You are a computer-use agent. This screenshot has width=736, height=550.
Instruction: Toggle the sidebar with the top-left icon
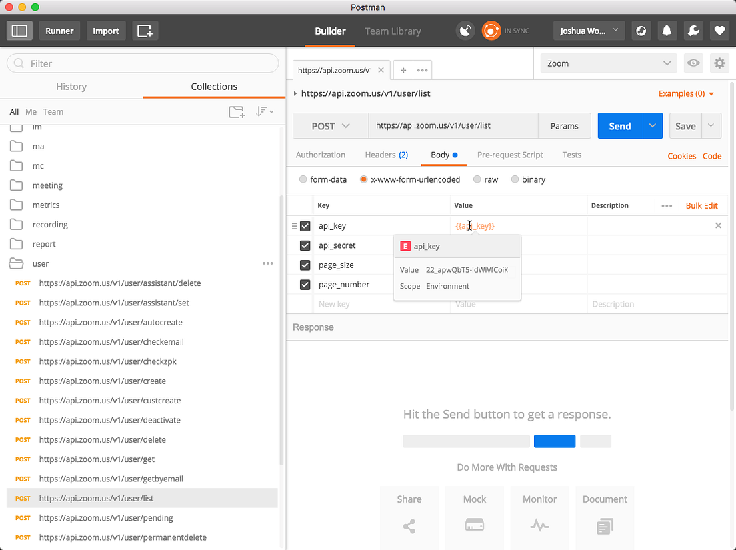[19, 31]
